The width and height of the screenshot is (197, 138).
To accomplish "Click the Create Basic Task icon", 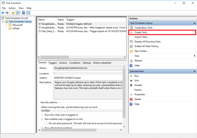I will pyautogui.click(x=131, y=28).
